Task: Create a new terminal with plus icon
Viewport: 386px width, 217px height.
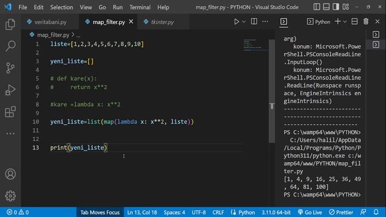Action: (x=338, y=22)
